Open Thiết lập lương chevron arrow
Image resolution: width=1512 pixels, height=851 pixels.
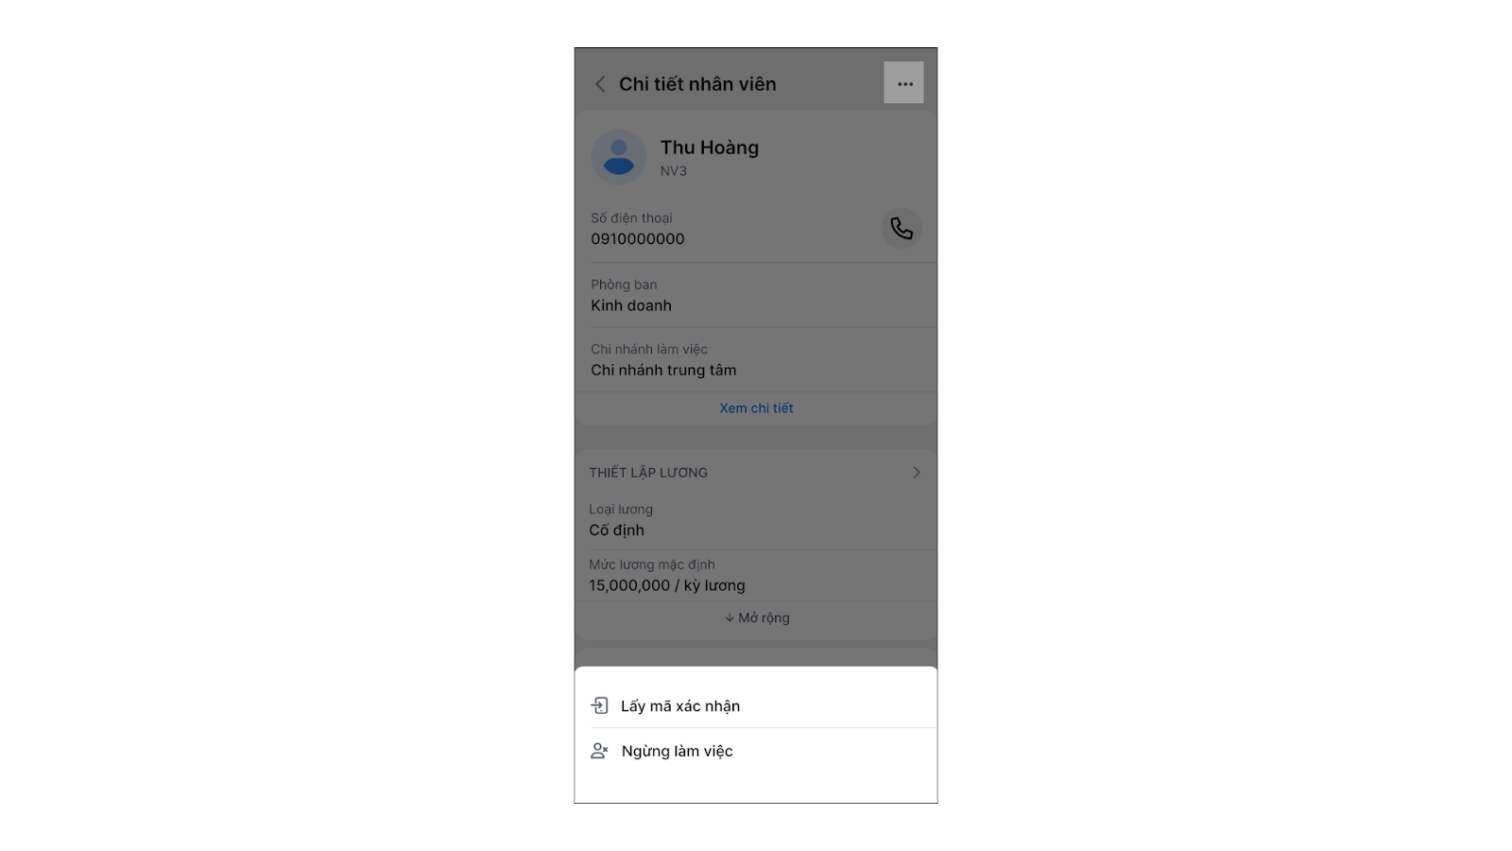(916, 472)
